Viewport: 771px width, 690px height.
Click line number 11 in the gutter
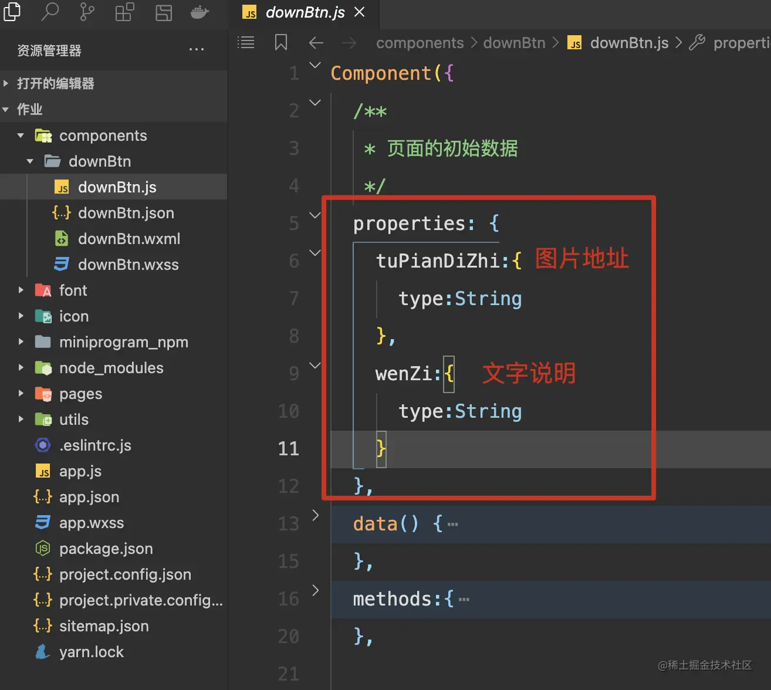point(289,449)
